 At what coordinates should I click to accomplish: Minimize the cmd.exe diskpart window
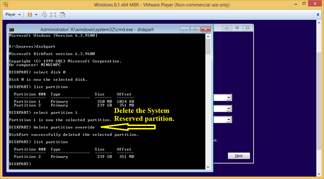tap(185, 29)
